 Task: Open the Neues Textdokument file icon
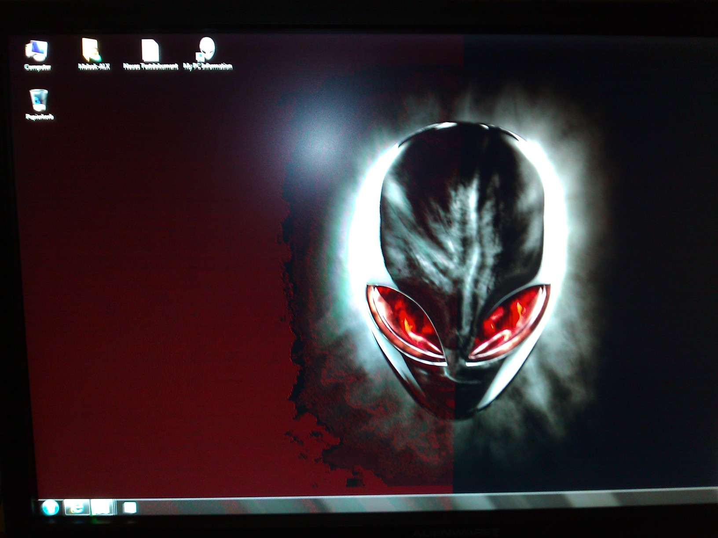150,55
